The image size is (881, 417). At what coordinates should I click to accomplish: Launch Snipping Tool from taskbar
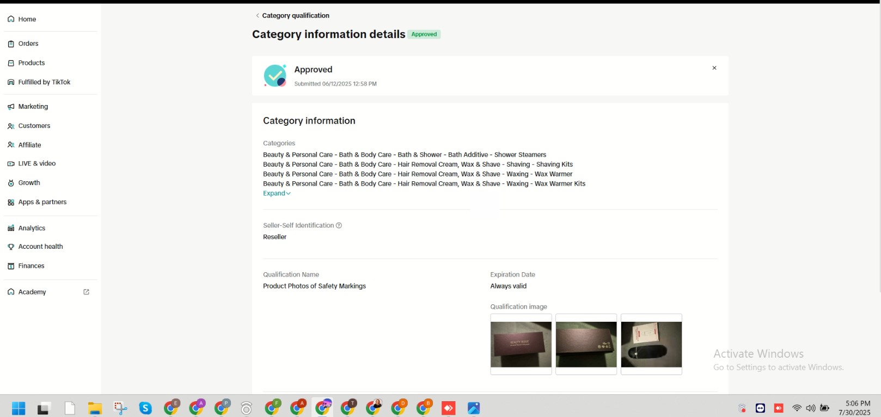click(x=120, y=408)
